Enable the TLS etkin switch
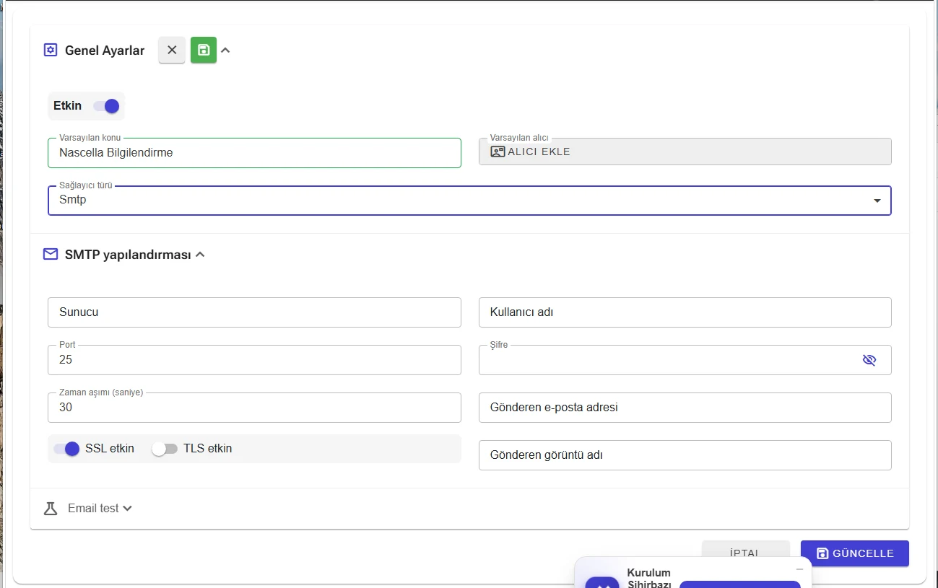This screenshot has height=588, width=938. (x=165, y=449)
